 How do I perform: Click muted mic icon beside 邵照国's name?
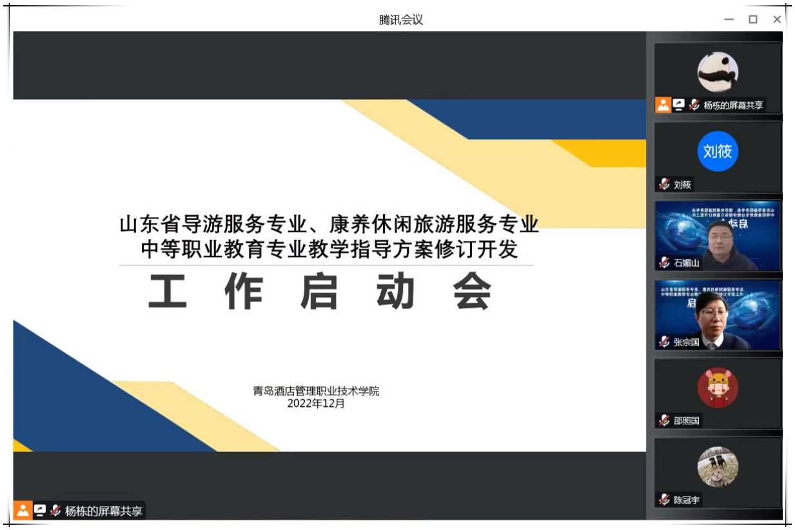click(x=664, y=421)
